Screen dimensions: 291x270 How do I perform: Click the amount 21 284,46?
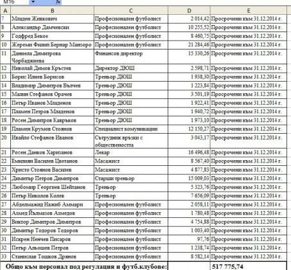click(189, 45)
